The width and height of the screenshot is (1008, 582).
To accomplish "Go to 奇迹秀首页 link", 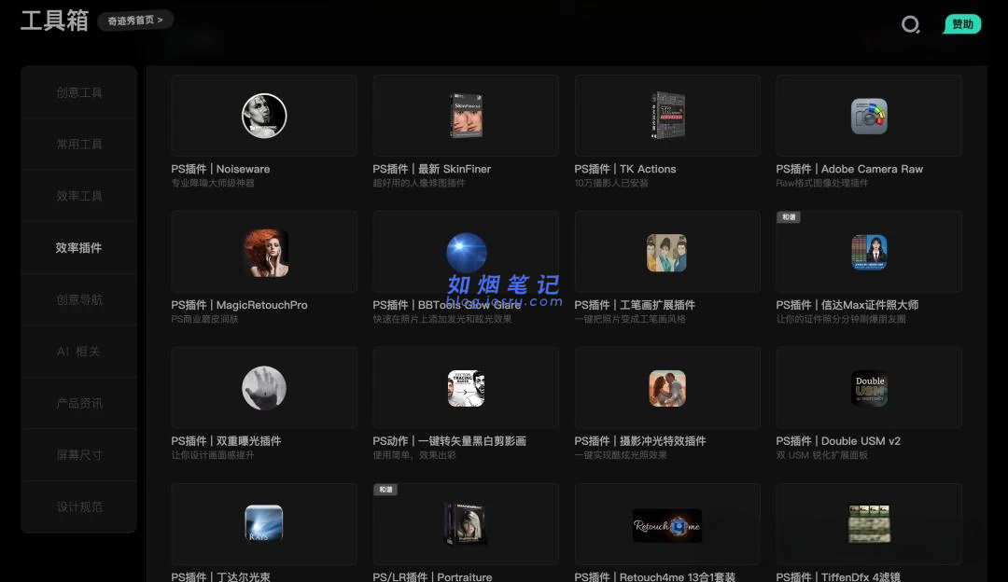I will 135,21.
